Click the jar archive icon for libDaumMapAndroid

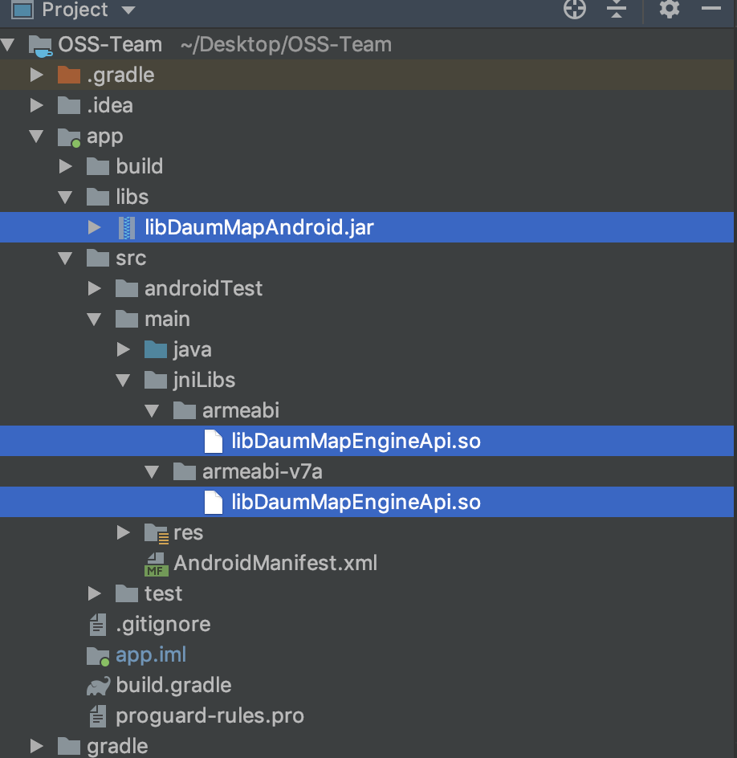click(x=127, y=228)
